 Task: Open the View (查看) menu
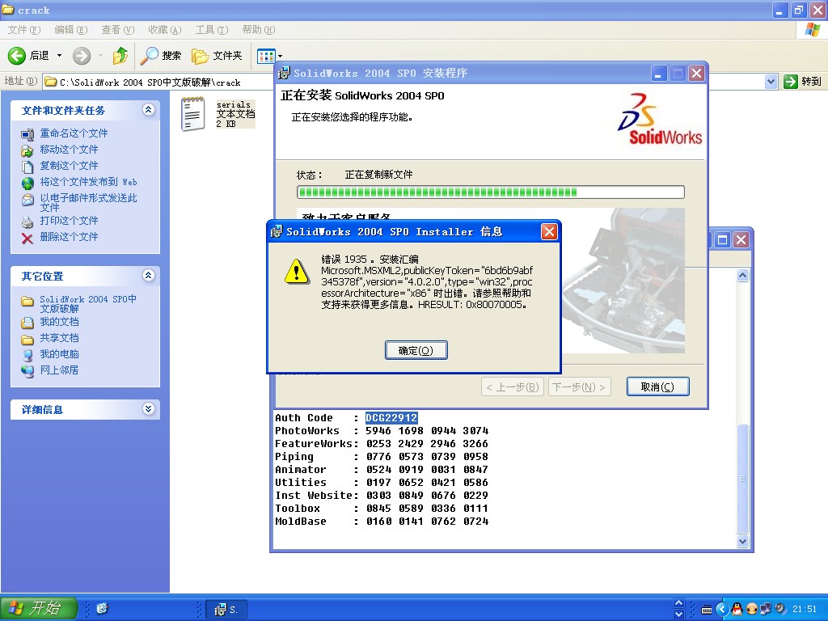pyautogui.click(x=118, y=30)
